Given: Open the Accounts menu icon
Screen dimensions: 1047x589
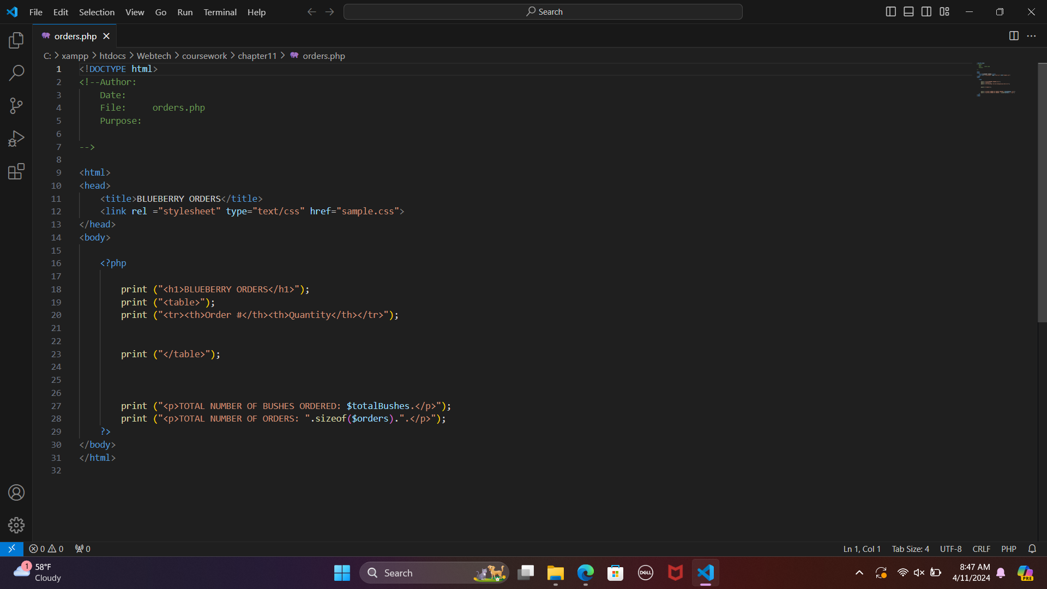Looking at the screenshot, I should click(16, 492).
